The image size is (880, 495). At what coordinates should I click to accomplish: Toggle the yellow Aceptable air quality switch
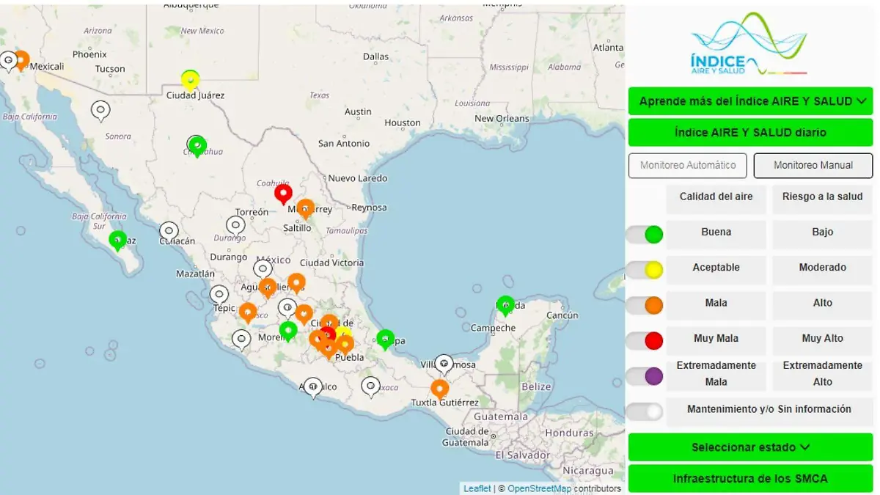point(645,270)
